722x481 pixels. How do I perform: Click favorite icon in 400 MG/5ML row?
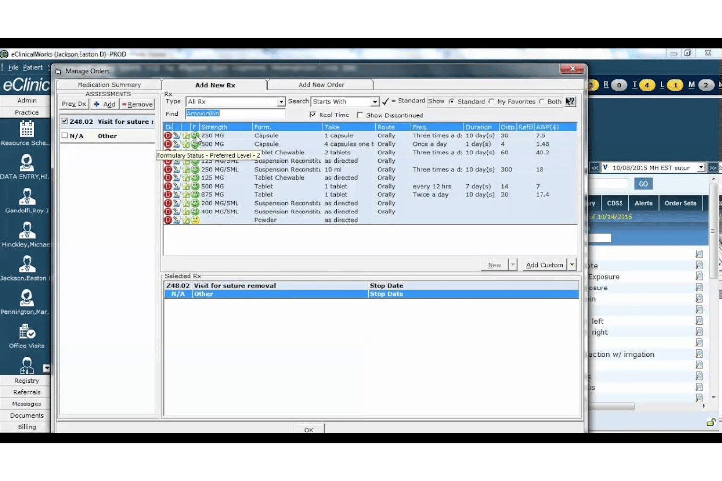pyautogui.click(x=186, y=212)
